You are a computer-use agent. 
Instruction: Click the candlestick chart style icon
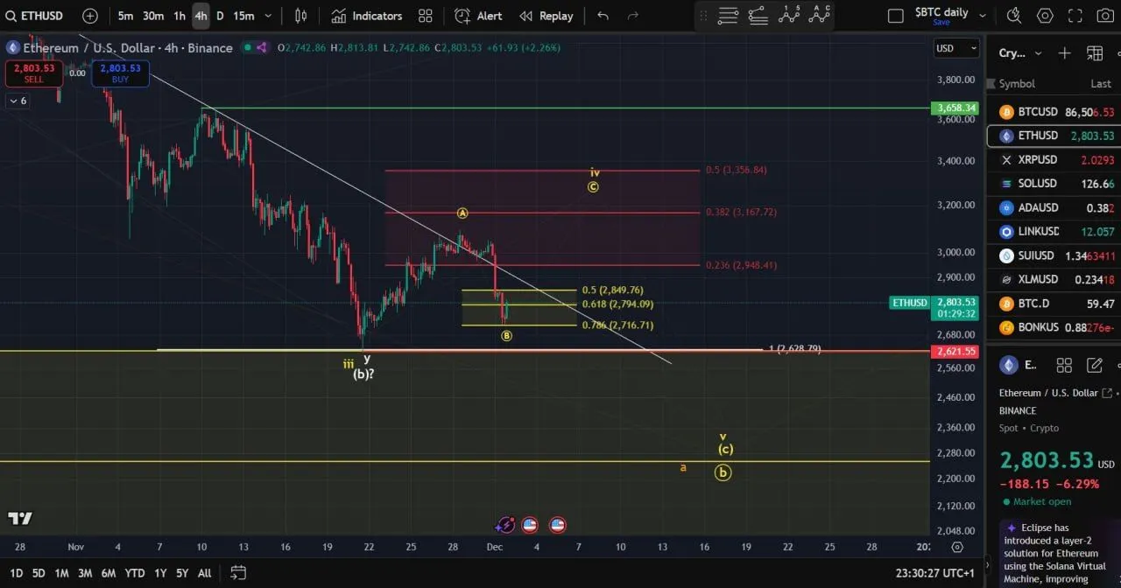[301, 16]
